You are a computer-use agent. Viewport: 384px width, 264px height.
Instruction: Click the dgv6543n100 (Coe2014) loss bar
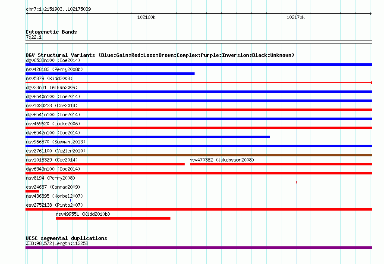click(198, 173)
